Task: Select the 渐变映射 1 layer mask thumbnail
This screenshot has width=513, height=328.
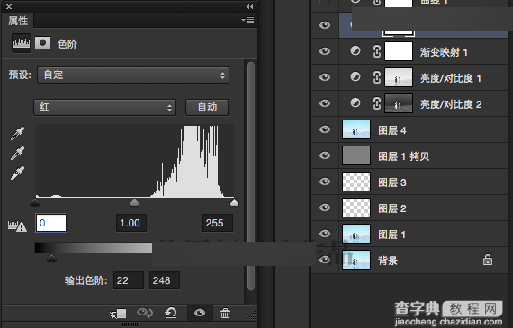Action: point(399,51)
